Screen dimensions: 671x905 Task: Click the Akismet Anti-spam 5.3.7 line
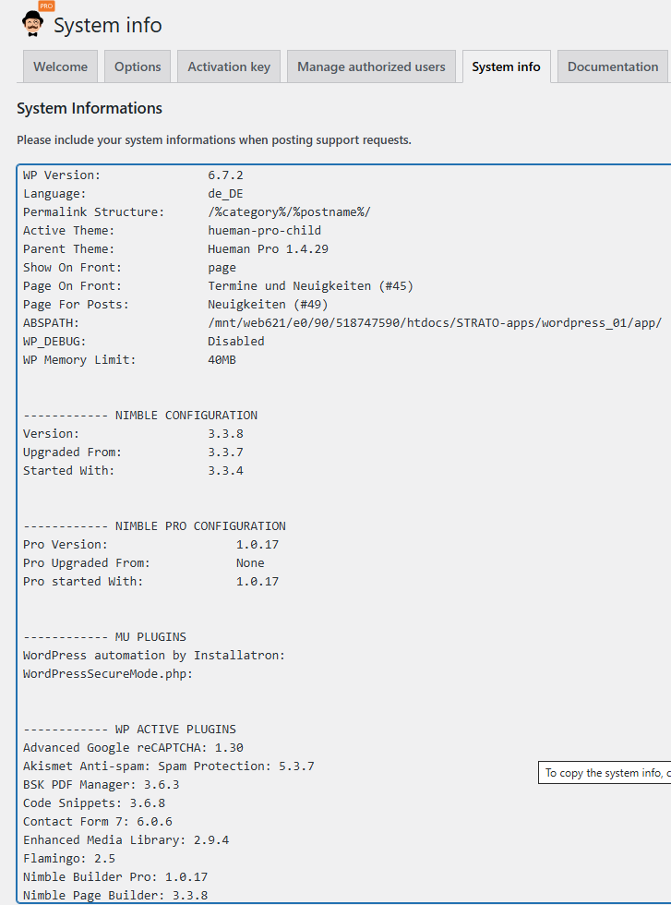point(169,766)
